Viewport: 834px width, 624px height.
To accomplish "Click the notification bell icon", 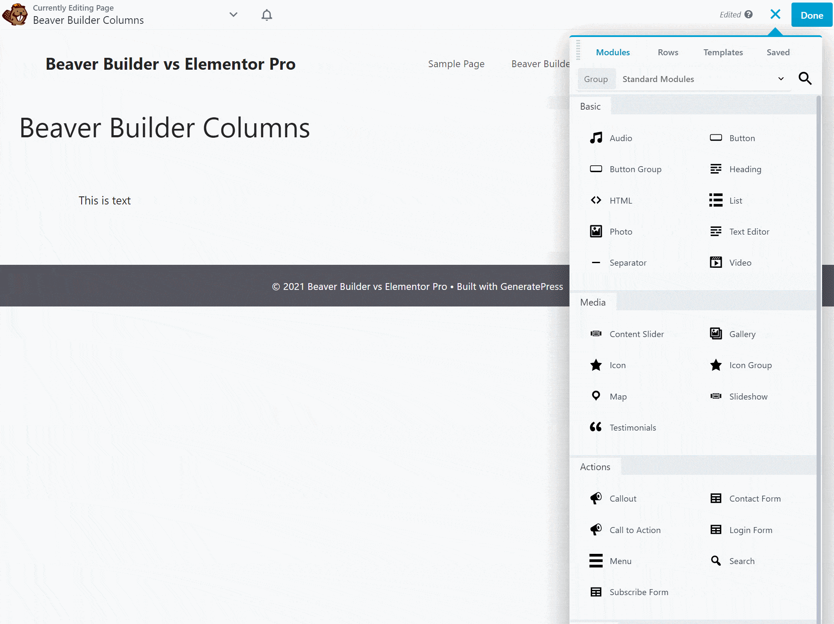I will [x=267, y=14].
